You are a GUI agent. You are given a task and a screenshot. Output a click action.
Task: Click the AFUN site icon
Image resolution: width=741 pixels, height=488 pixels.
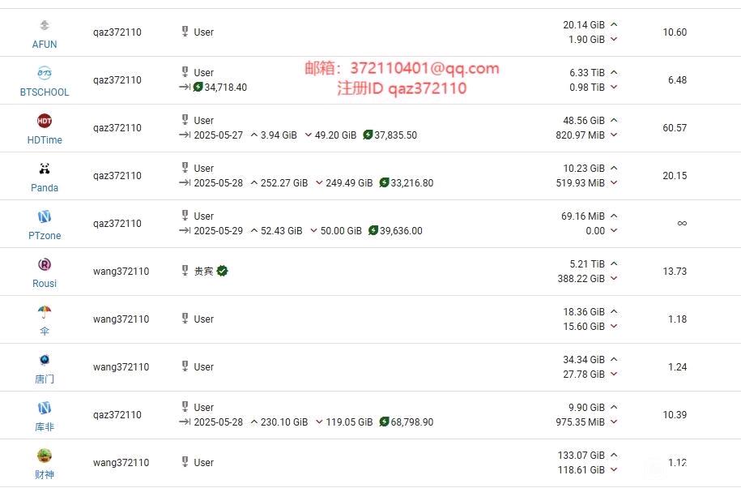[45, 26]
